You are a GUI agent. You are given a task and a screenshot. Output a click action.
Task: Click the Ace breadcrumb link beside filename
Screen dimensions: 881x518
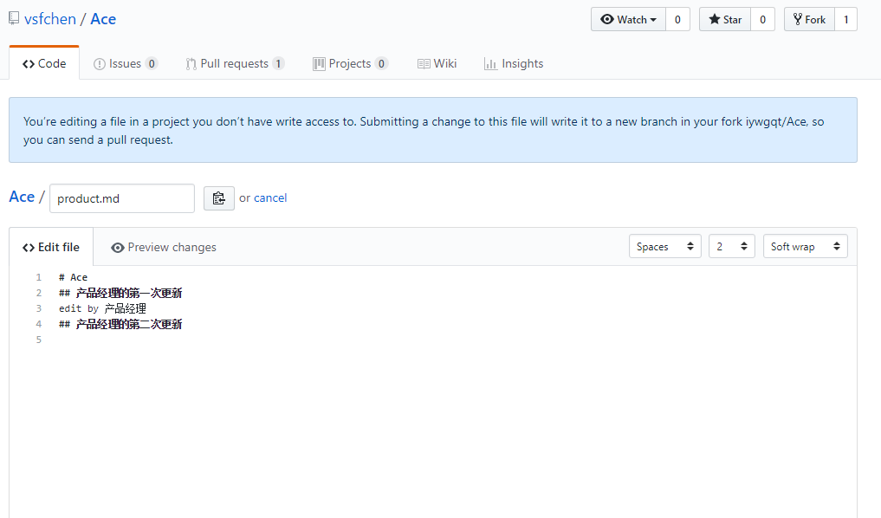click(22, 197)
